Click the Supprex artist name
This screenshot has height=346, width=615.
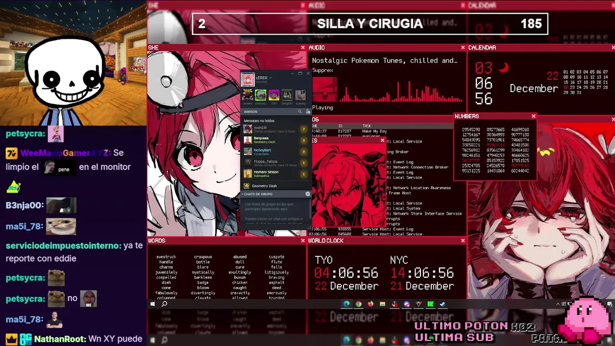tap(322, 70)
